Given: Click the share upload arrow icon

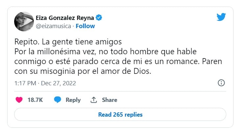Looking at the screenshot, I should [93, 100].
